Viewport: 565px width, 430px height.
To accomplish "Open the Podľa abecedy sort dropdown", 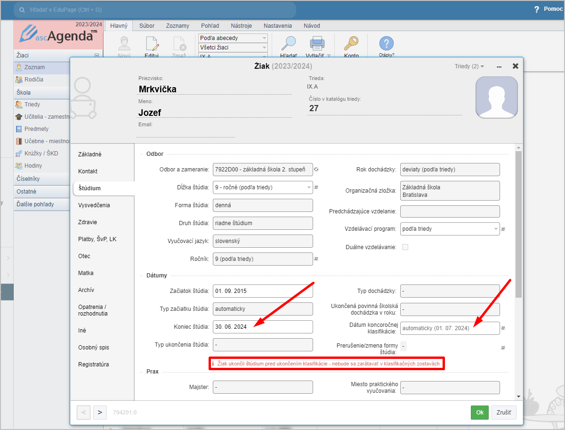I will pyautogui.click(x=233, y=38).
